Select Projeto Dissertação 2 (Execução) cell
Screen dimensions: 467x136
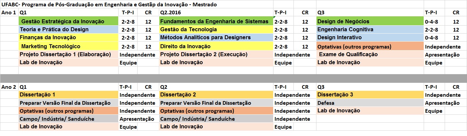pos(216,55)
